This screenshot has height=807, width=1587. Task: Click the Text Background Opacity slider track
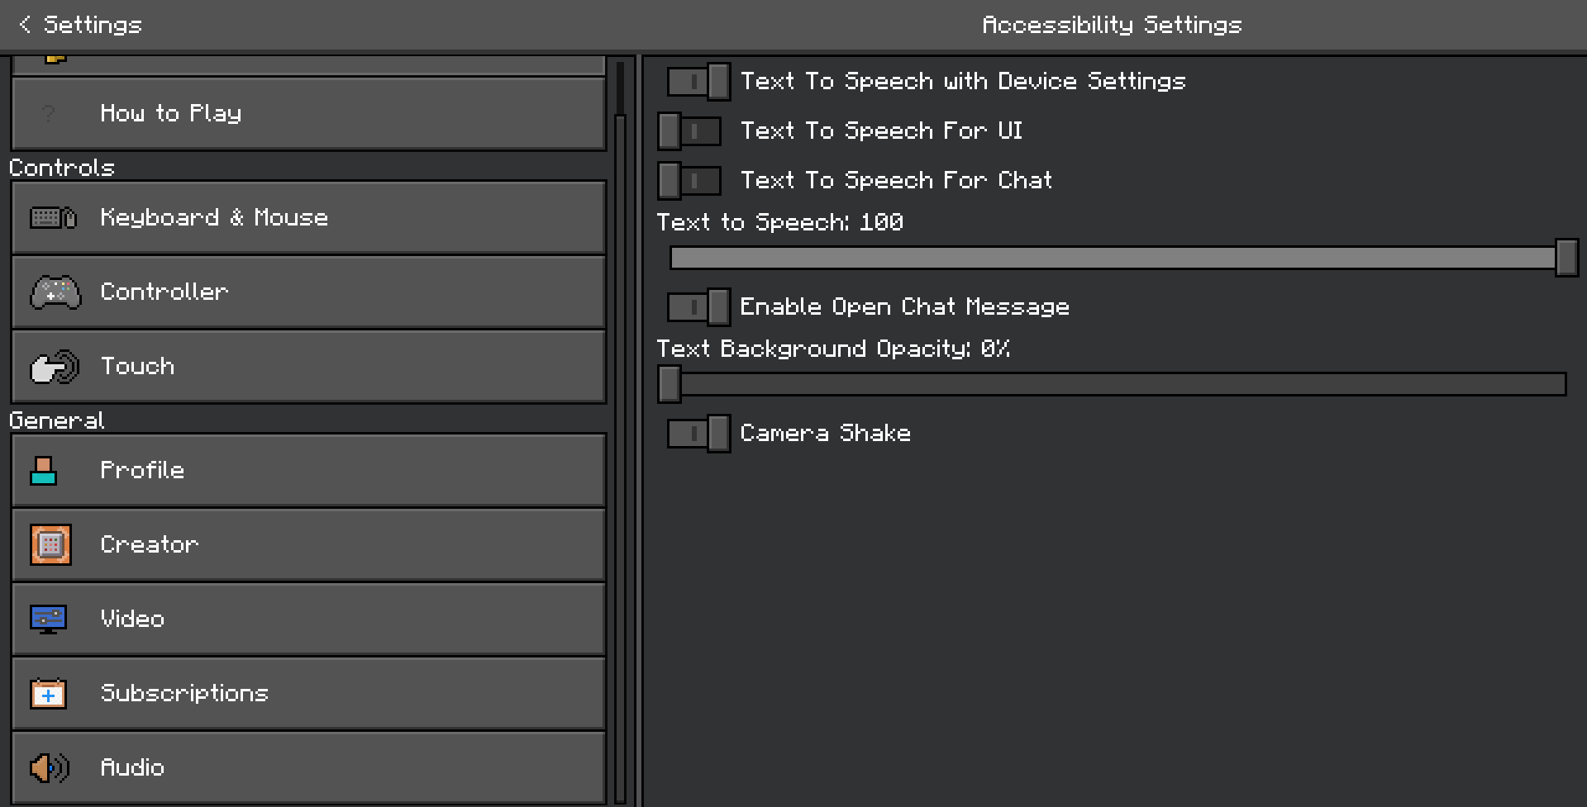pos(1116,385)
